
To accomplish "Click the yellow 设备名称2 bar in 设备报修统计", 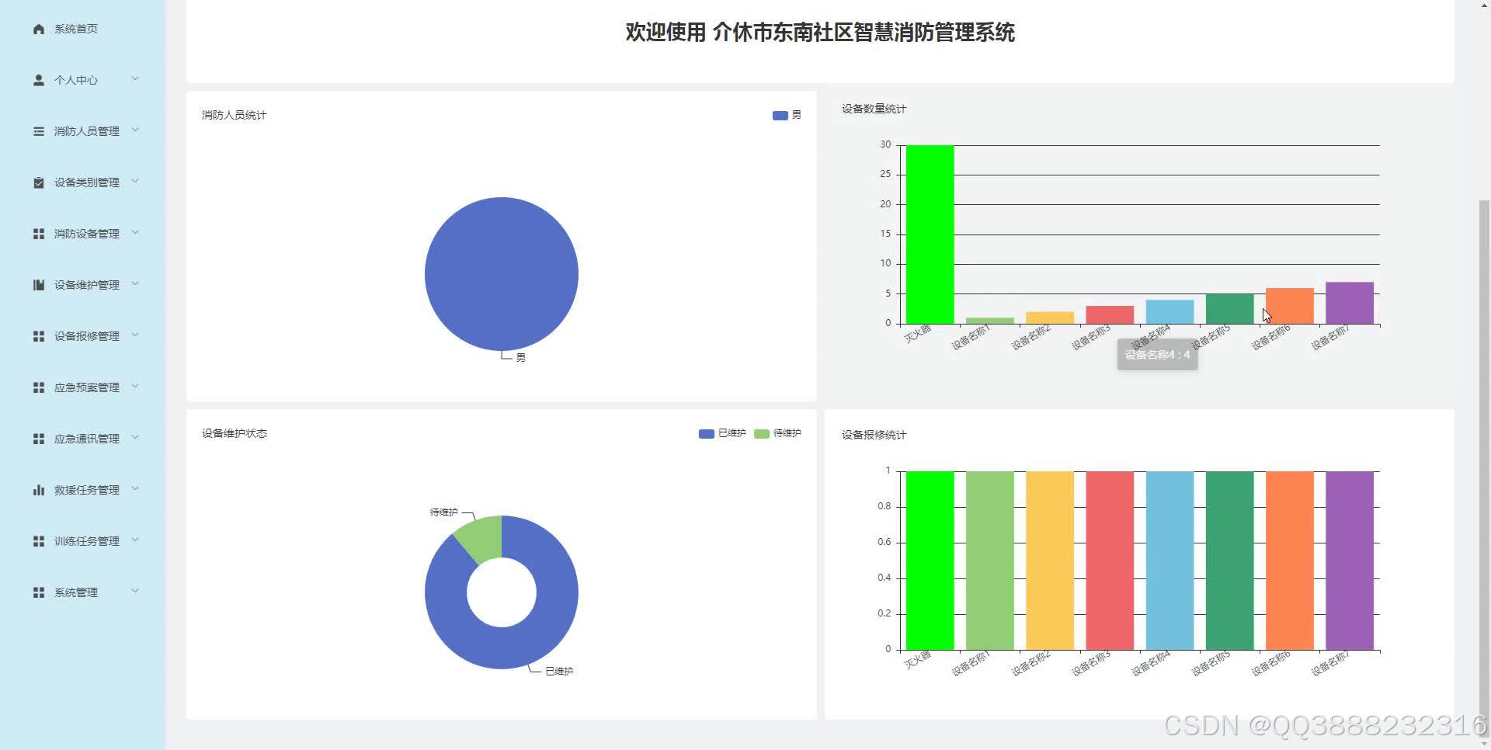I will 1050,561.
